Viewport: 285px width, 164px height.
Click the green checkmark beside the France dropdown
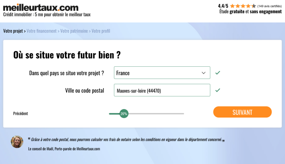(218, 73)
